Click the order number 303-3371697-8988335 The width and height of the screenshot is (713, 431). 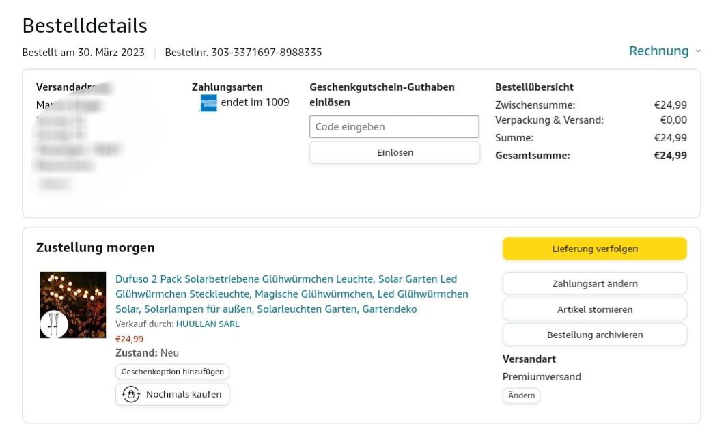266,53
